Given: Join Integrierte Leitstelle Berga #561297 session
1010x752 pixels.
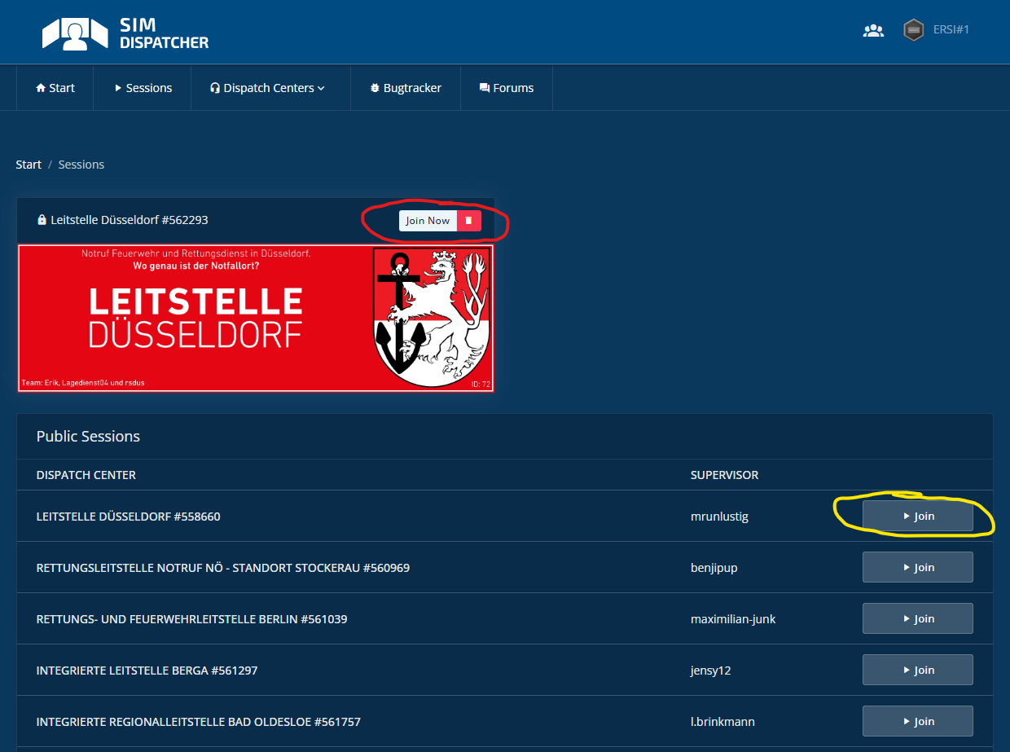Looking at the screenshot, I should coord(917,671).
